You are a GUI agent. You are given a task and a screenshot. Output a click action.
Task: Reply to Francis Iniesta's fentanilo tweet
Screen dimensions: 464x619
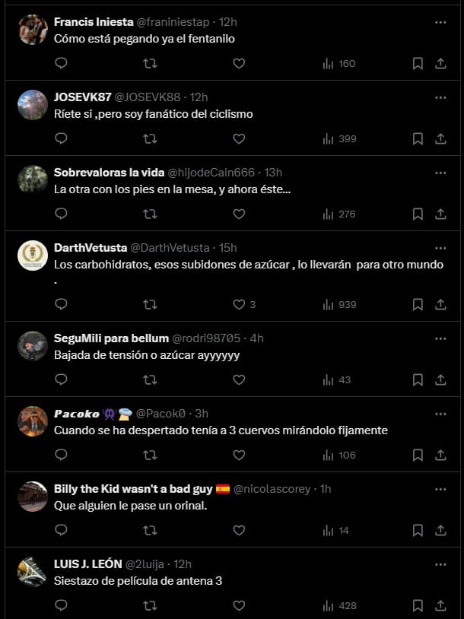(61, 63)
